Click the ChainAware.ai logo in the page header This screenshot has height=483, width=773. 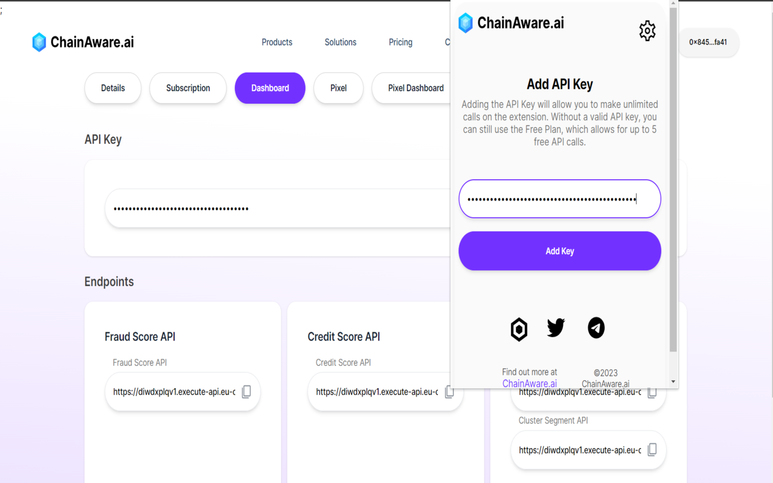pos(83,42)
